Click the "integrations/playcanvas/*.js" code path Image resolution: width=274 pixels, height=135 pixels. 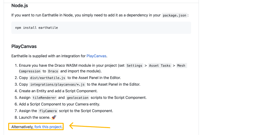coord(58,84)
